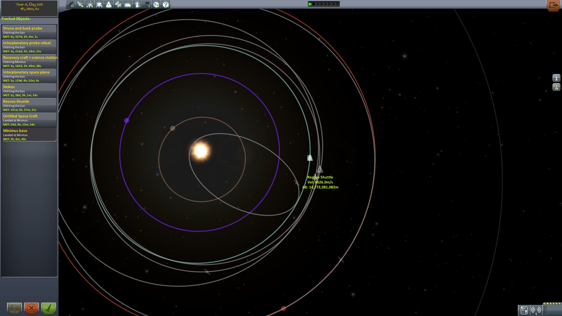This screenshot has width=562, height=316.
Task: Click the asteroid/space object filter icon
Action: pyautogui.click(x=156, y=4)
